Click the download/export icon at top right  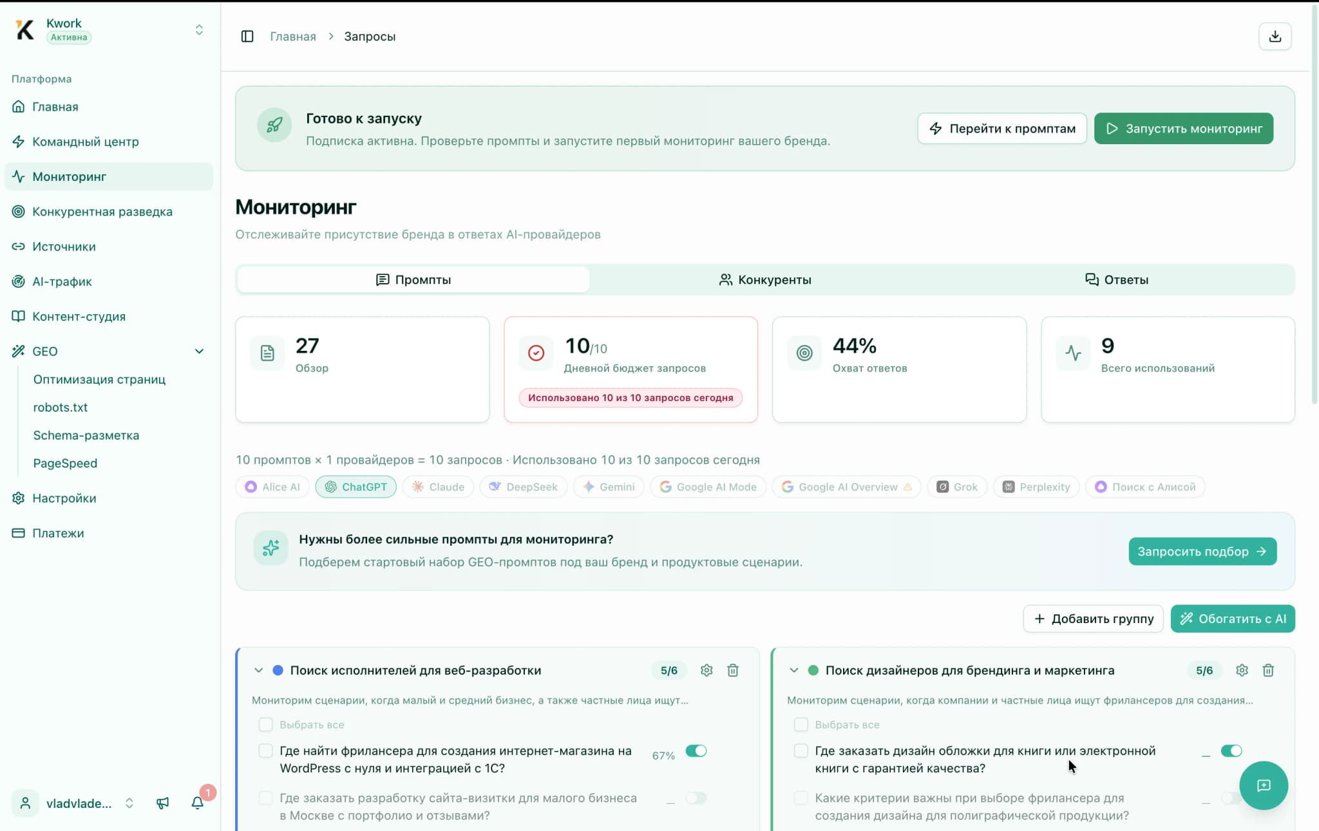click(x=1274, y=36)
